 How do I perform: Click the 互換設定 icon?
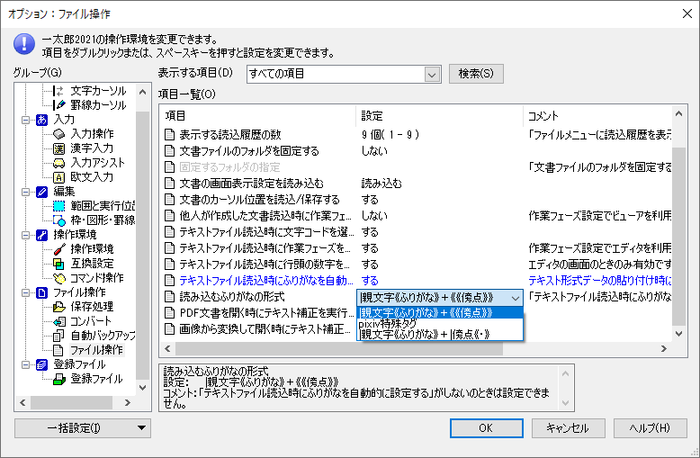click(58, 264)
